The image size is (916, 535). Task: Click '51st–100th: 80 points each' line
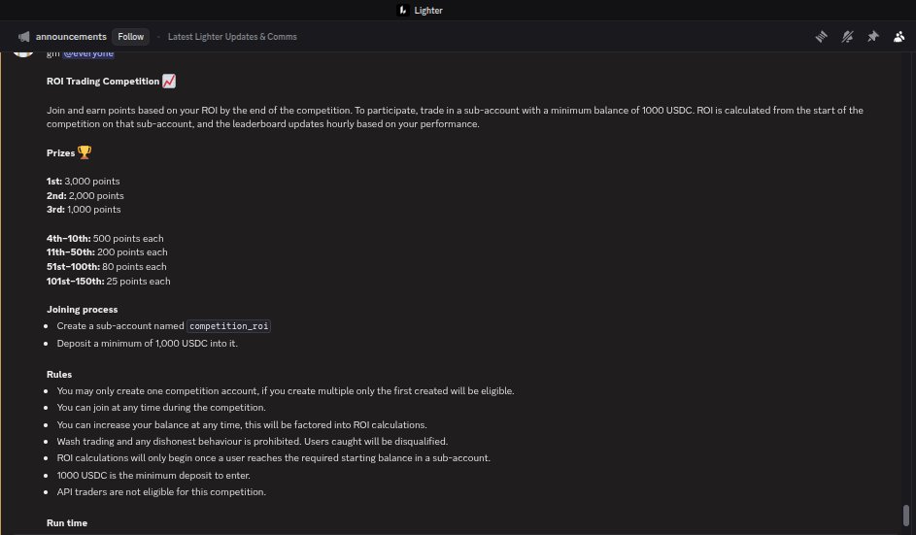tap(106, 266)
